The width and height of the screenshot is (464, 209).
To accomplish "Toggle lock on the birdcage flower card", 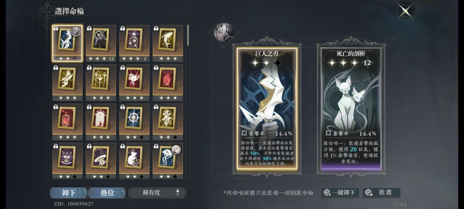I will coord(122,28).
